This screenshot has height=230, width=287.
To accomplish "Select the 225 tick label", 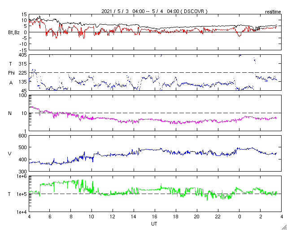I will pos(23,73).
